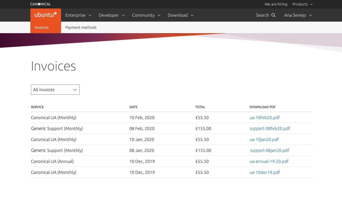The width and height of the screenshot is (342, 199).
Task: Click the 08 Feb, 2020 date
Action: (142, 128)
